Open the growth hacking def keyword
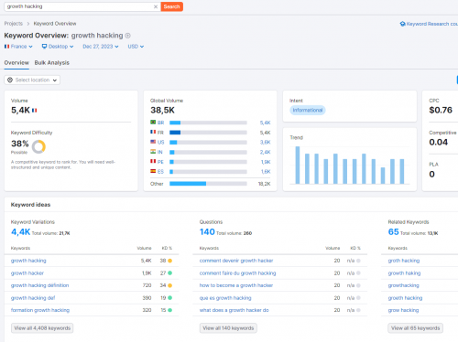Screen dimensions: 458x342 tap(33, 298)
